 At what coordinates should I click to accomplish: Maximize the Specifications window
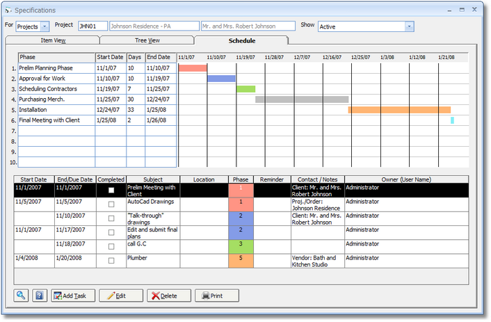coord(462,10)
